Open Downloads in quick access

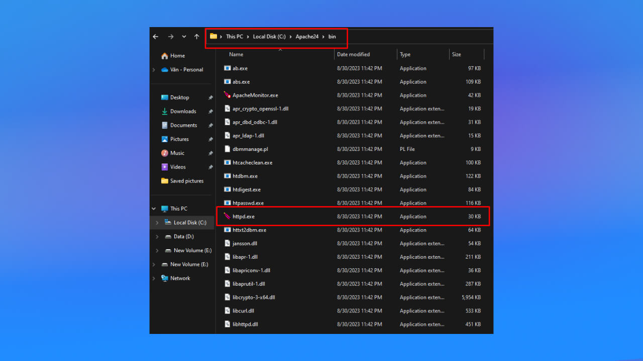pyautogui.click(x=183, y=111)
